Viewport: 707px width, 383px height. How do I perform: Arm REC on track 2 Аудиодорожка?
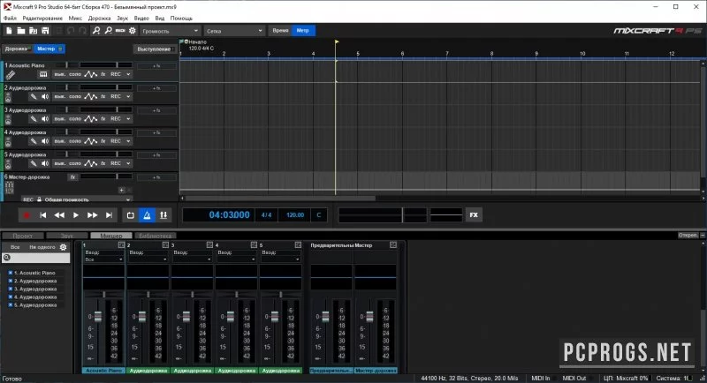click(116, 97)
